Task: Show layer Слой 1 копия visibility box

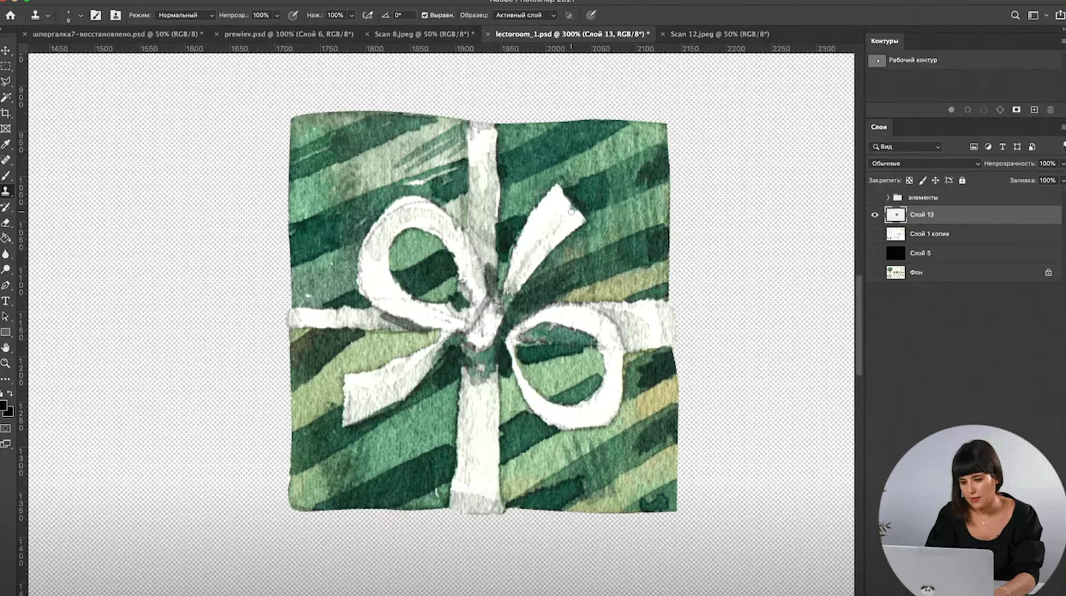Action: [x=875, y=234]
